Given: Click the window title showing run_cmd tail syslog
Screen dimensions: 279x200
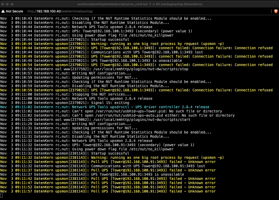Looking at the screenshot, I should [140, 4].
